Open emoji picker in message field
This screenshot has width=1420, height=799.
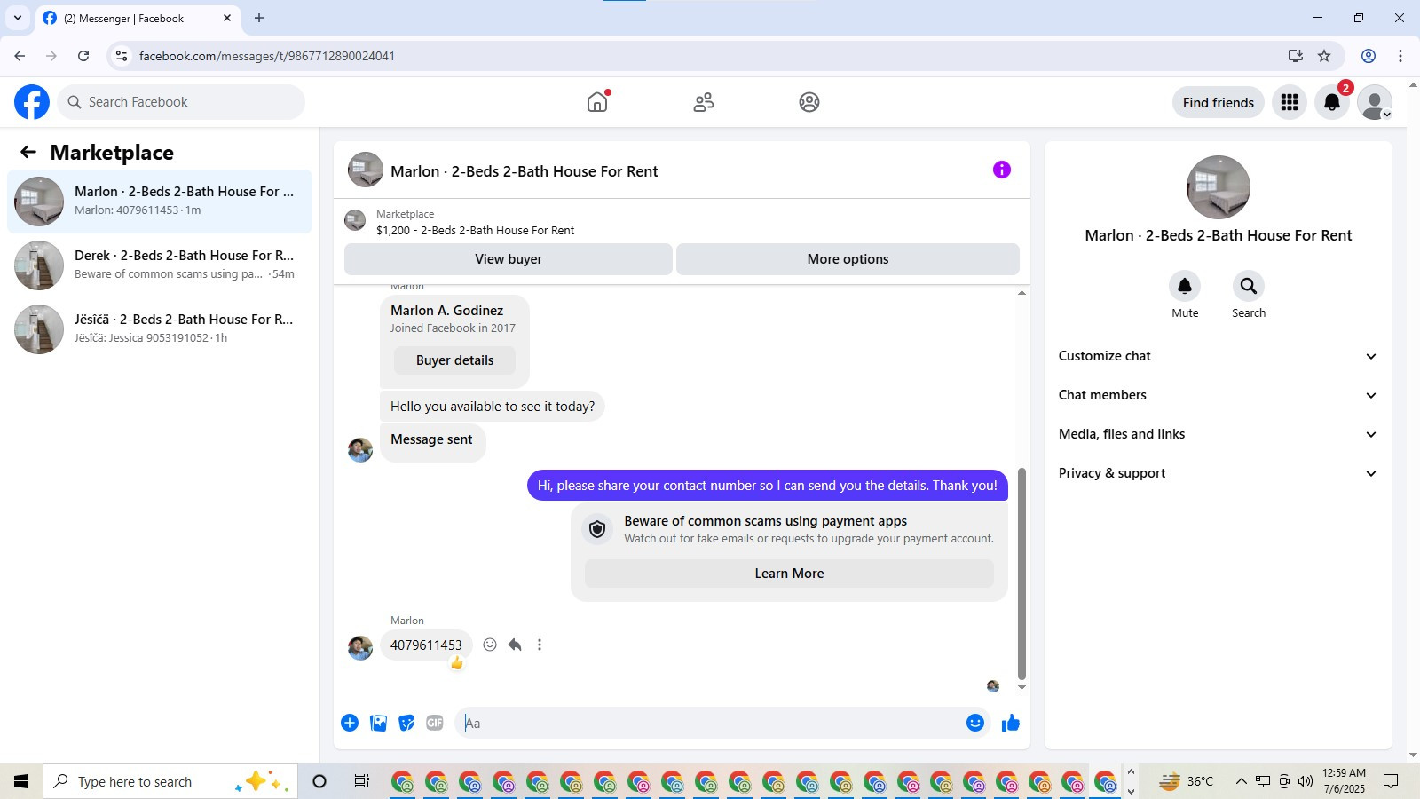pos(975,723)
